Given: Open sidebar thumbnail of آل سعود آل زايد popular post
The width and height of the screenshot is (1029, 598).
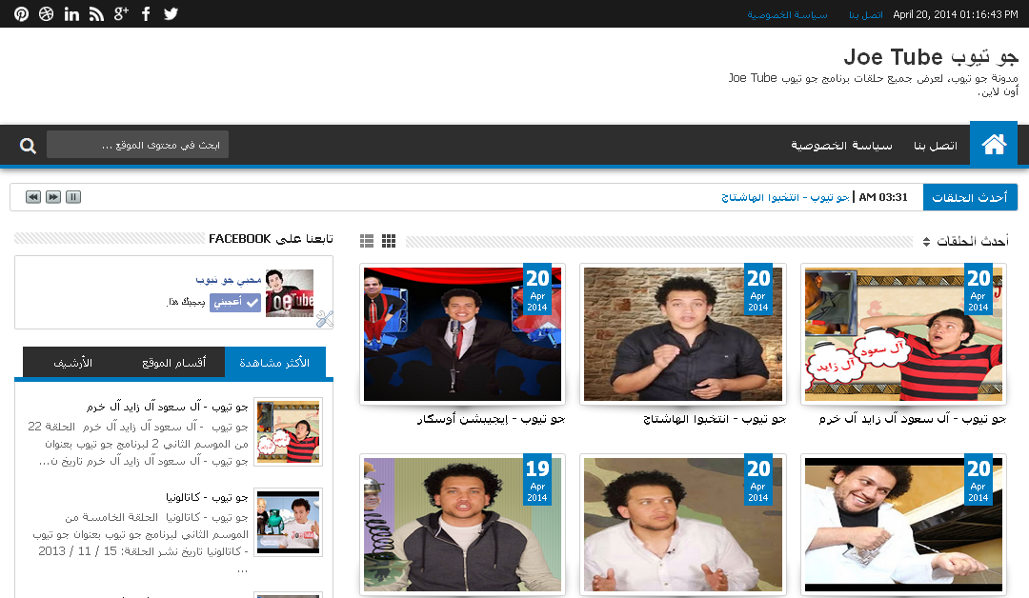Looking at the screenshot, I should click(x=288, y=432).
